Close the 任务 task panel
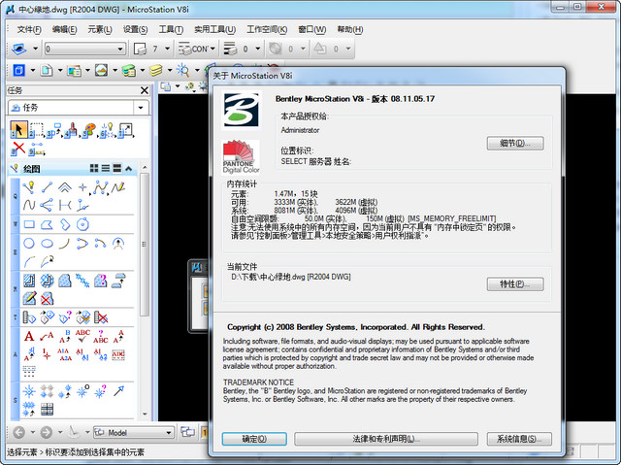Image resolution: width=621 pixels, height=465 pixels. pyautogui.click(x=145, y=90)
